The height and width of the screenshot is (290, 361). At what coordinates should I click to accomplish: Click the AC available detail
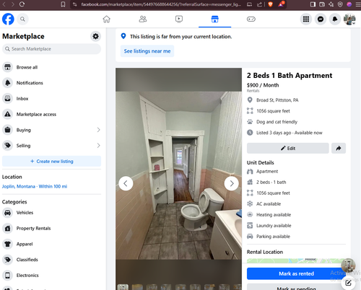point(269,204)
